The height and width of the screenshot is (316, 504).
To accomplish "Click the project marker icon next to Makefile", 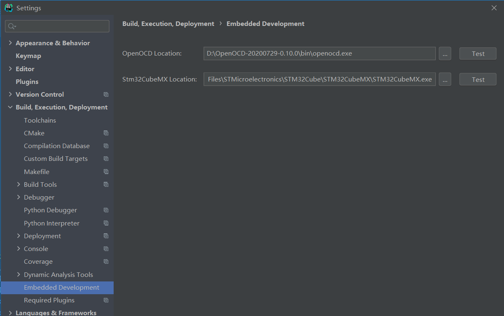I will pyautogui.click(x=106, y=172).
